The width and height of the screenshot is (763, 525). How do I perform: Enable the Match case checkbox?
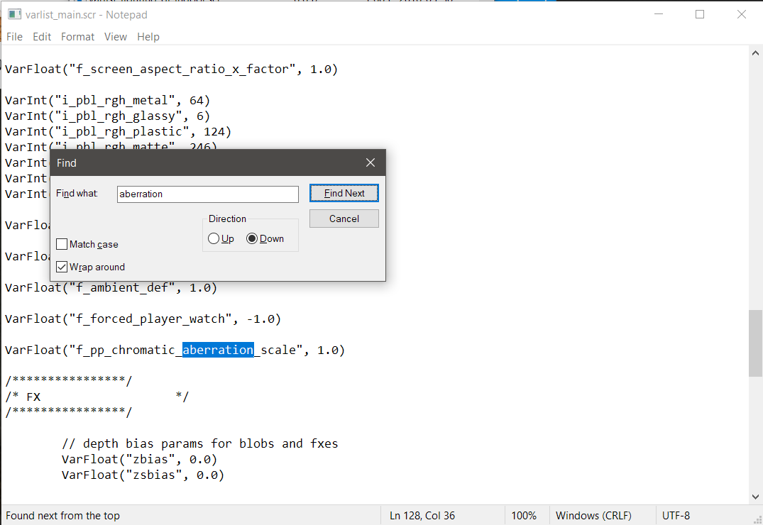(62, 245)
